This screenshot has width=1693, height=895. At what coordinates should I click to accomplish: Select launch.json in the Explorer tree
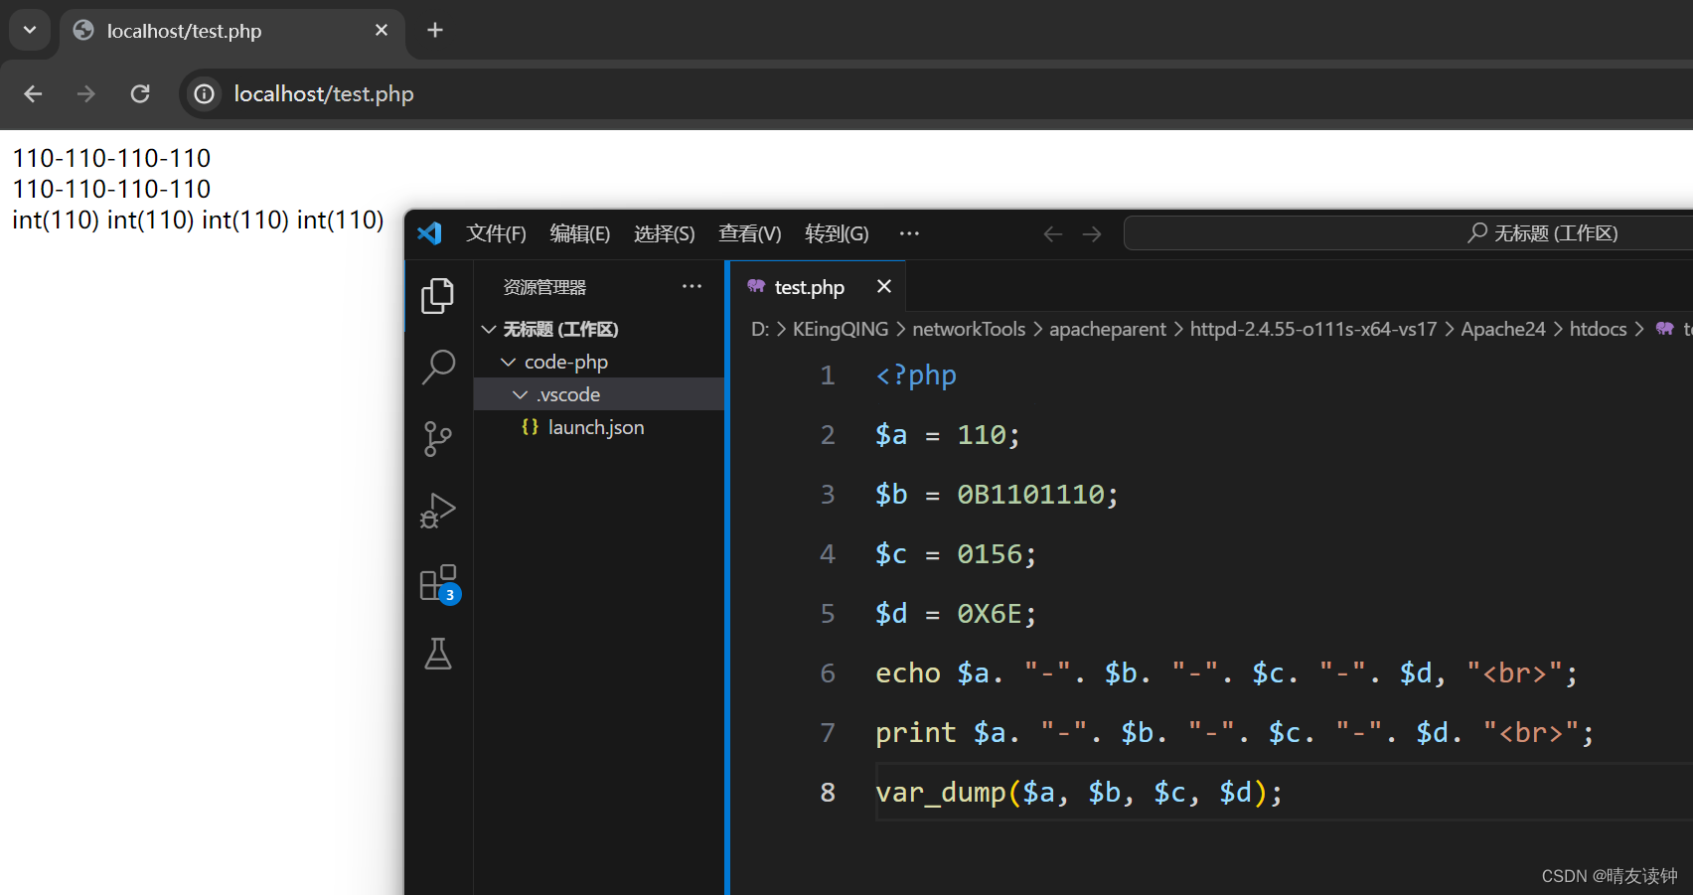click(x=595, y=427)
